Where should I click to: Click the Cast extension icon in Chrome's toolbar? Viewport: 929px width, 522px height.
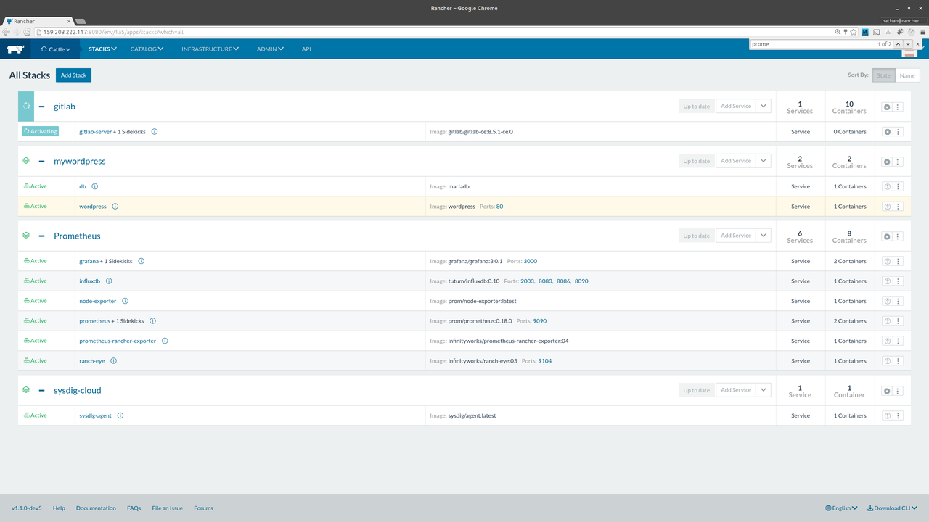pyautogui.click(x=876, y=32)
